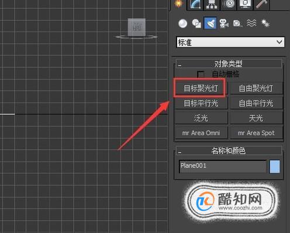Click the mr Area Spot button

point(256,133)
